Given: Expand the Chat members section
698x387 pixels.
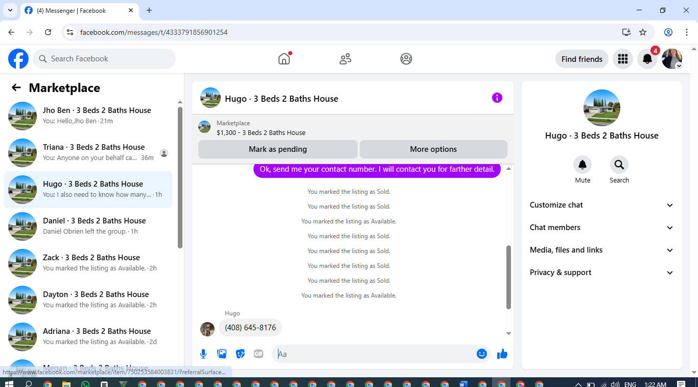Looking at the screenshot, I should pos(602,227).
